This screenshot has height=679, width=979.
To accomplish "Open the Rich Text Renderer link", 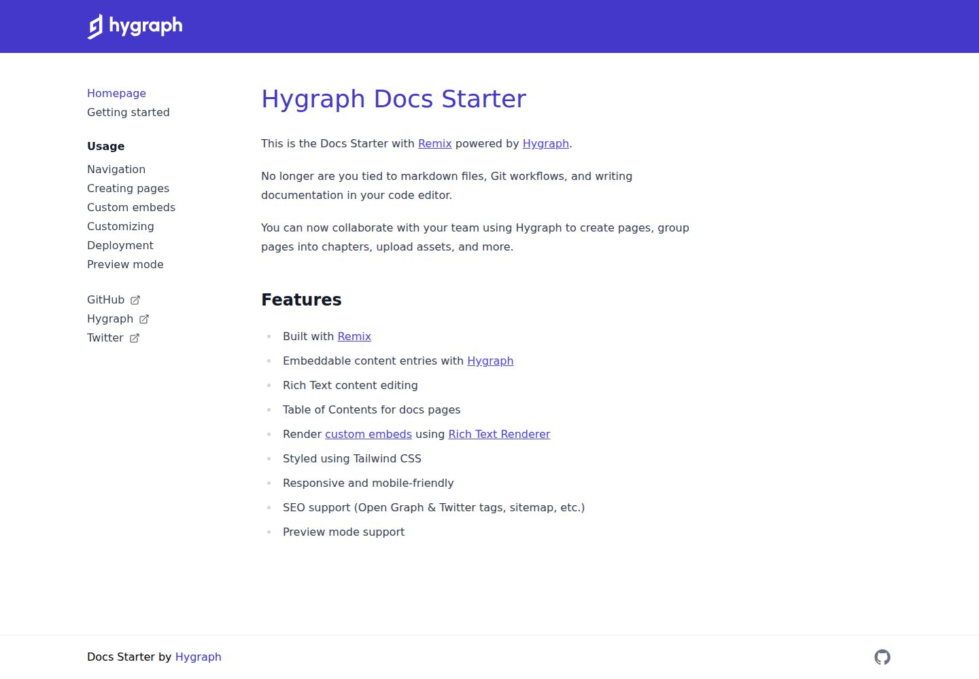I will click(499, 434).
